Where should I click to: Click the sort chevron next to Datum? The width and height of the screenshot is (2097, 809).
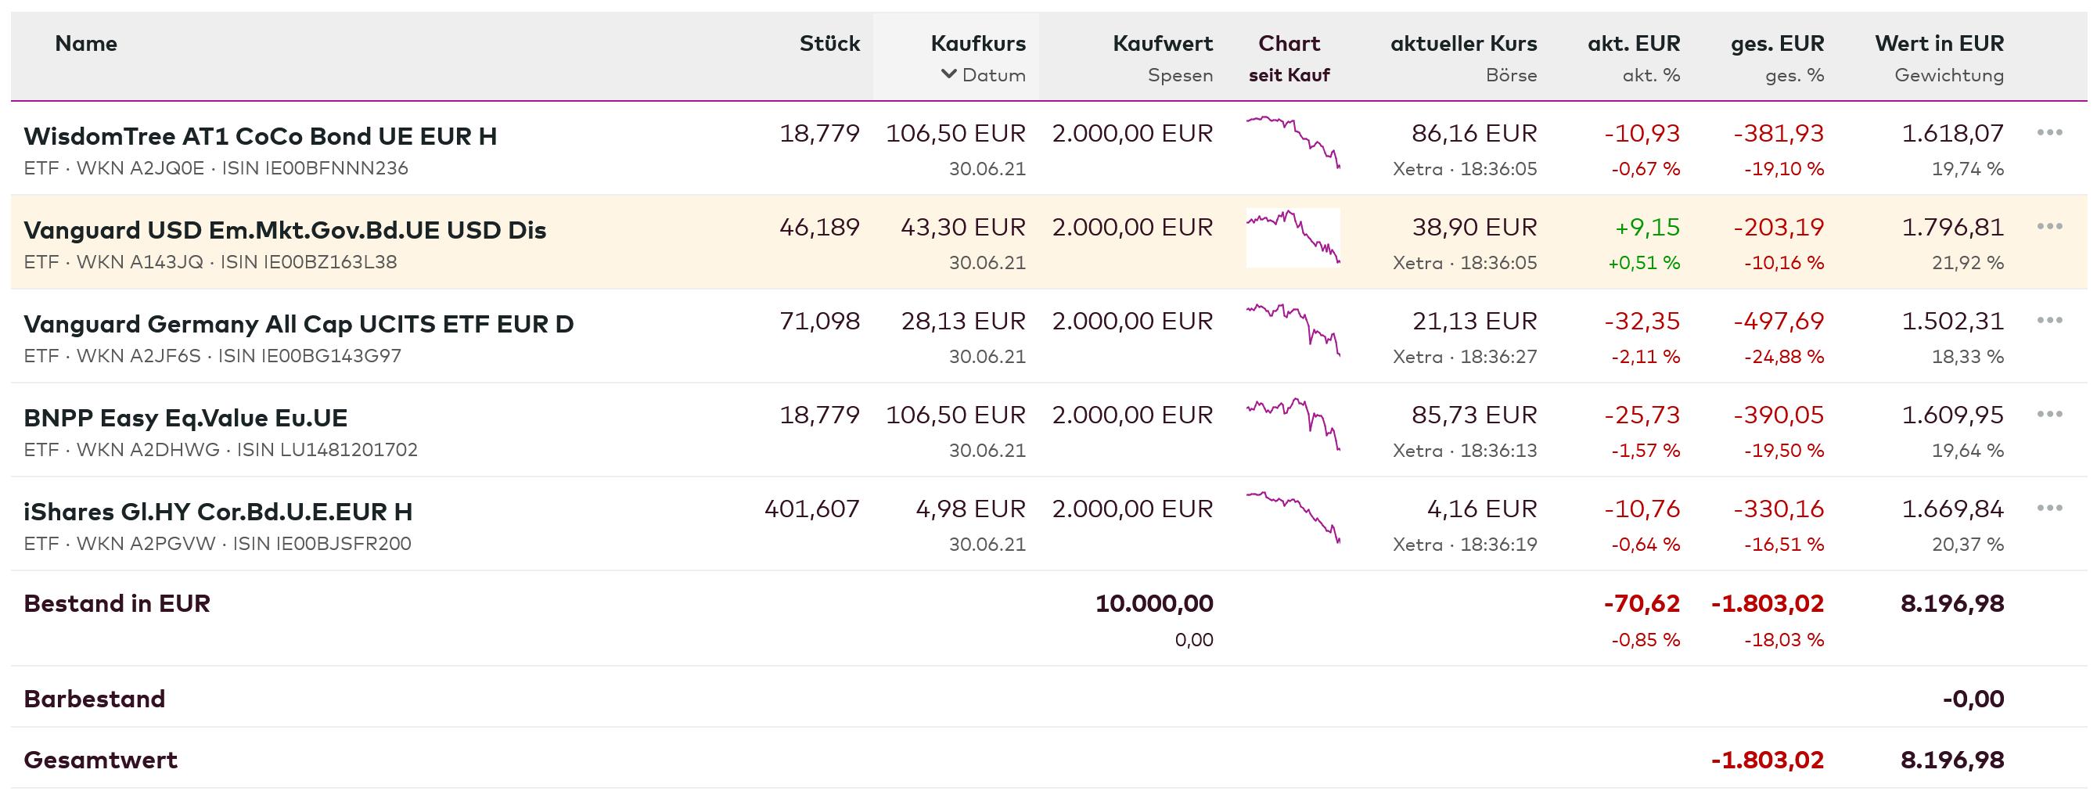click(948, 74)
